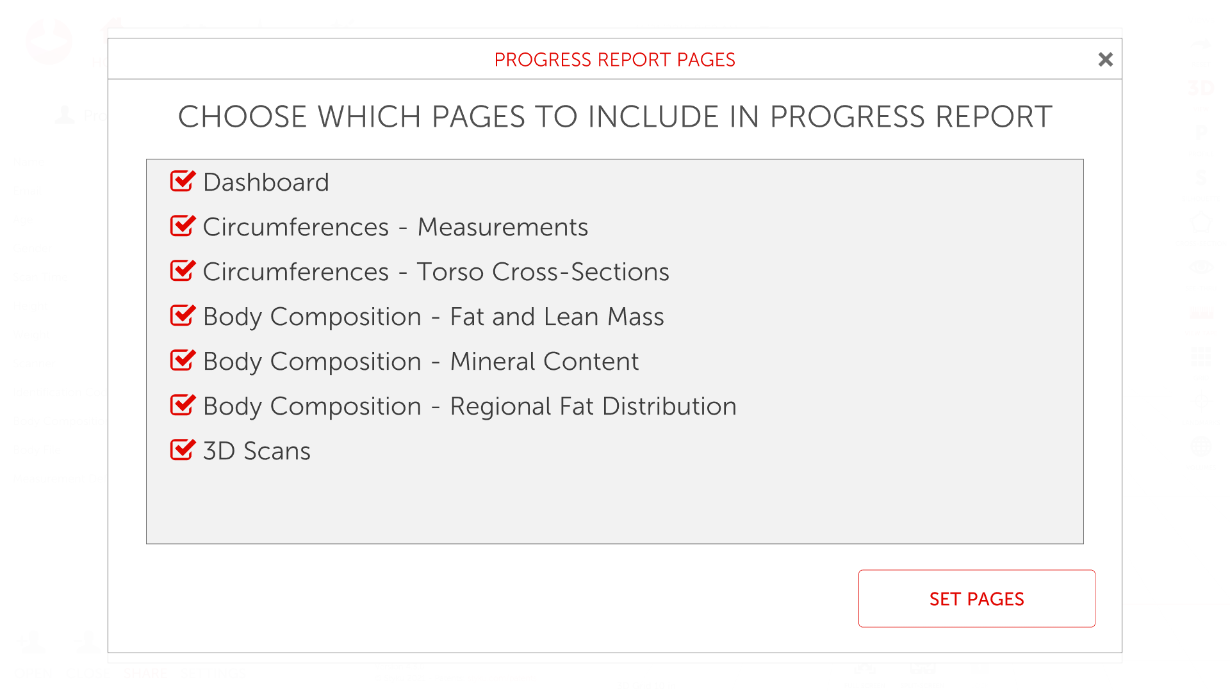Select the faded 3D view icon

1201,88
